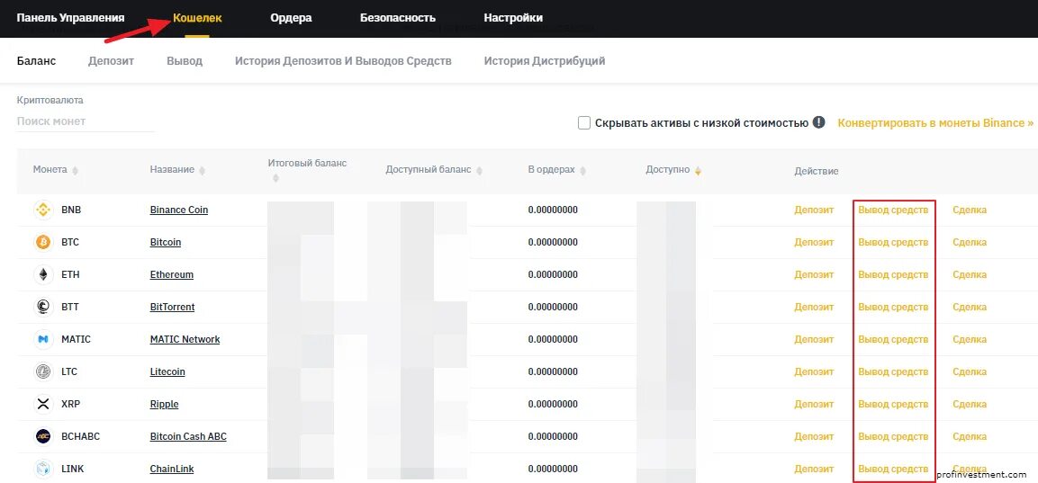The image size is (1038, 483).
Task: Click Вывод средств in BTT row
Action: (x=893, y=307)
